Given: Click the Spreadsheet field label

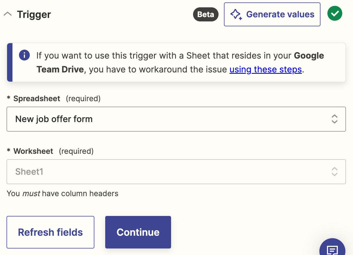Looking at the screenshot, I should pyautogui.click(x=37, y=98).
